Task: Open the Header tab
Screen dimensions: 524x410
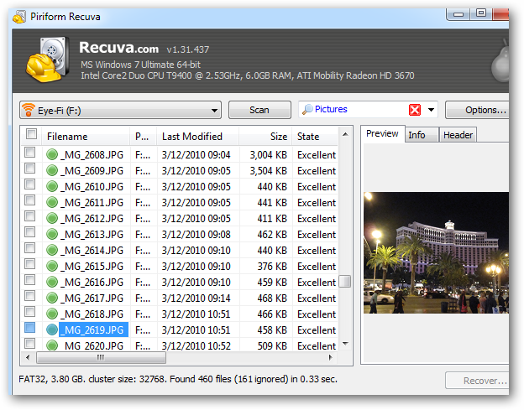Action: point(458,135)
